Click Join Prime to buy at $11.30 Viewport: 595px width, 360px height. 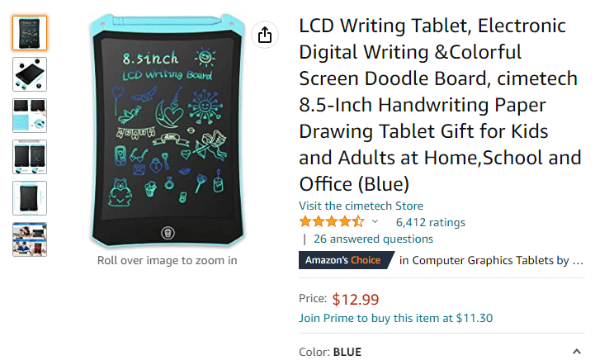(396, 318)
